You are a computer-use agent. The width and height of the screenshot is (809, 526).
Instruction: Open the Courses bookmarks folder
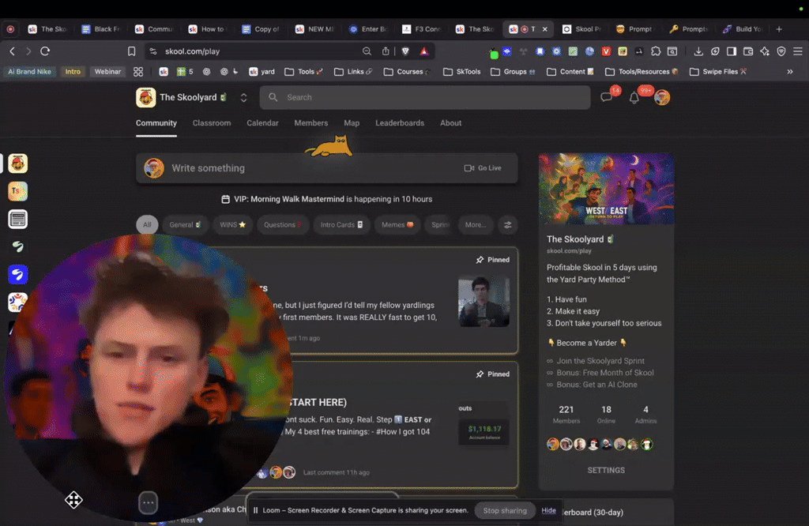(x=407, y=72)
